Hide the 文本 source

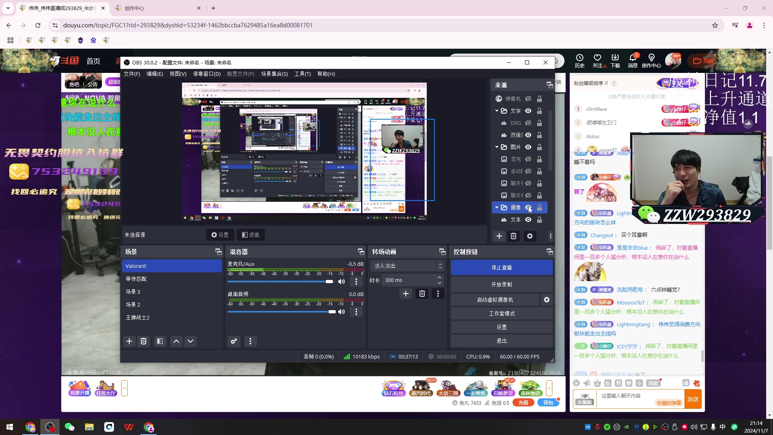coord(528,220)
